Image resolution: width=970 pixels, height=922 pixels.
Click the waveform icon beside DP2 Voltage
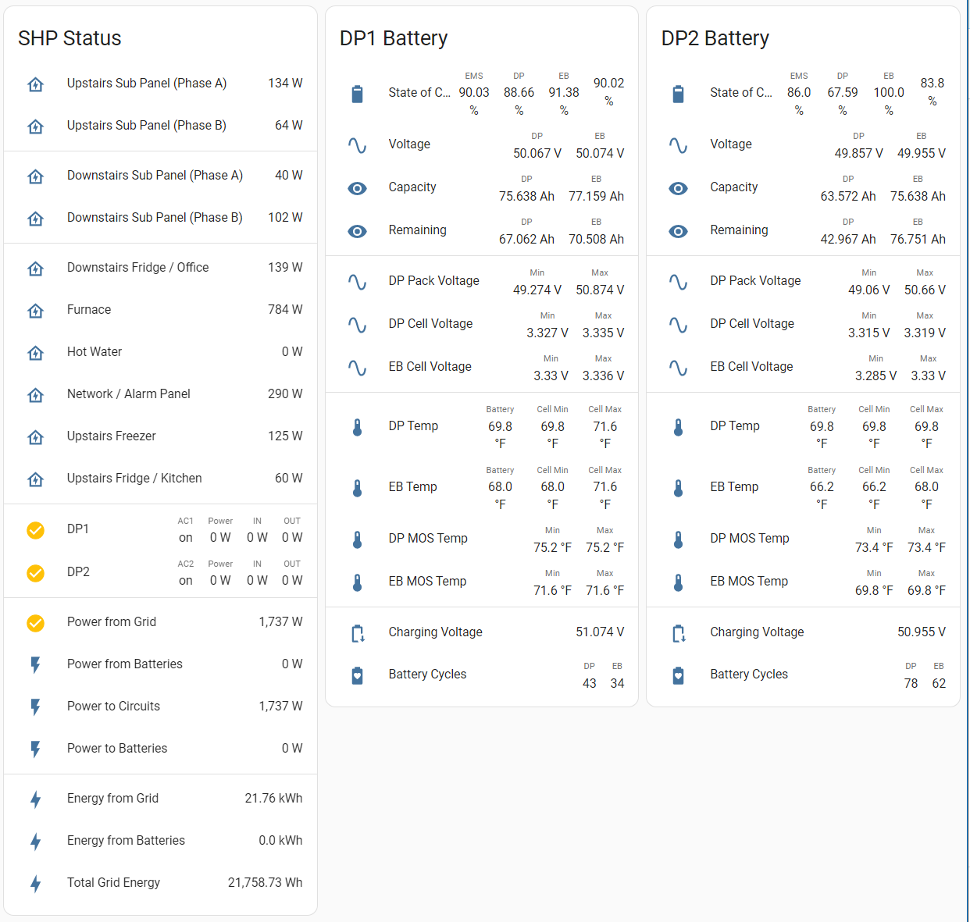tap(679, 145)
